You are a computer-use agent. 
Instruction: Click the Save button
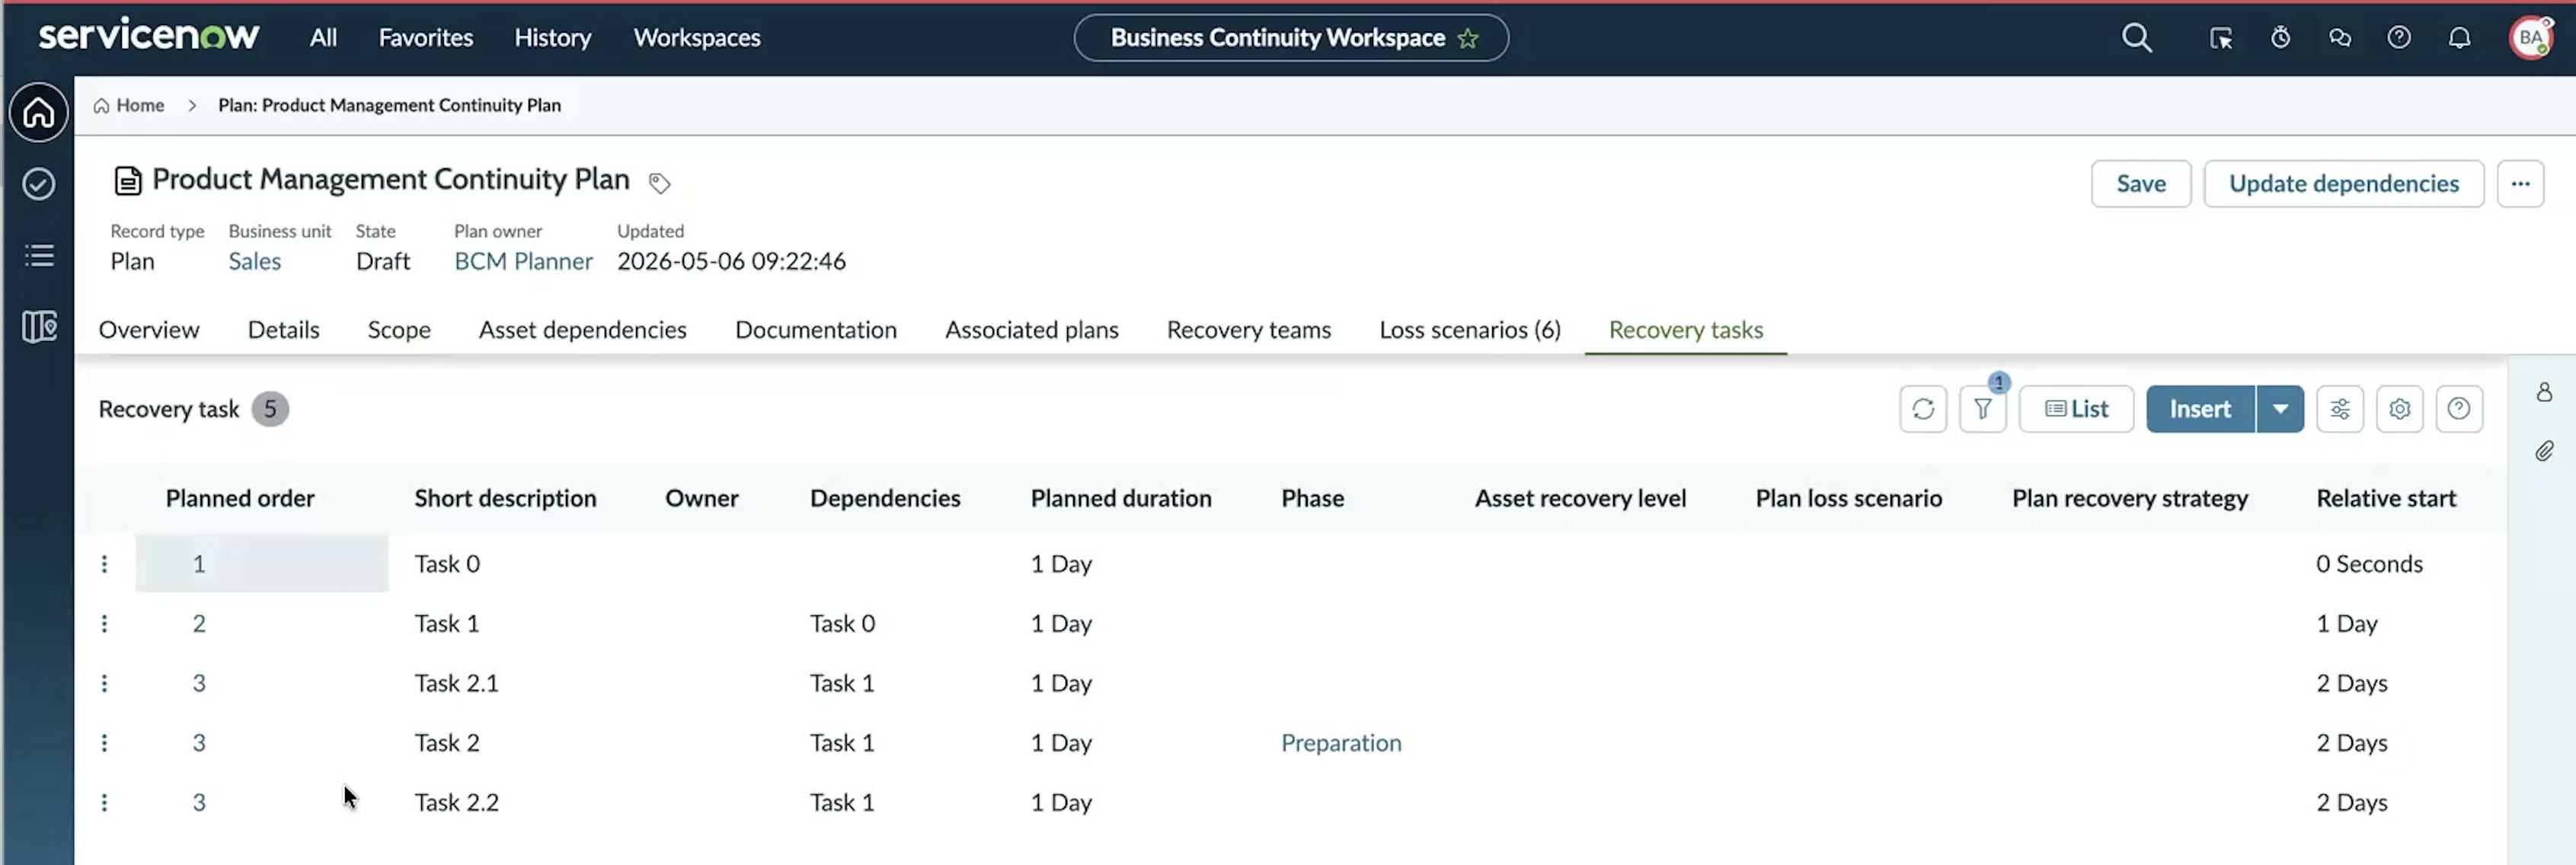(x=2140, y=184)
